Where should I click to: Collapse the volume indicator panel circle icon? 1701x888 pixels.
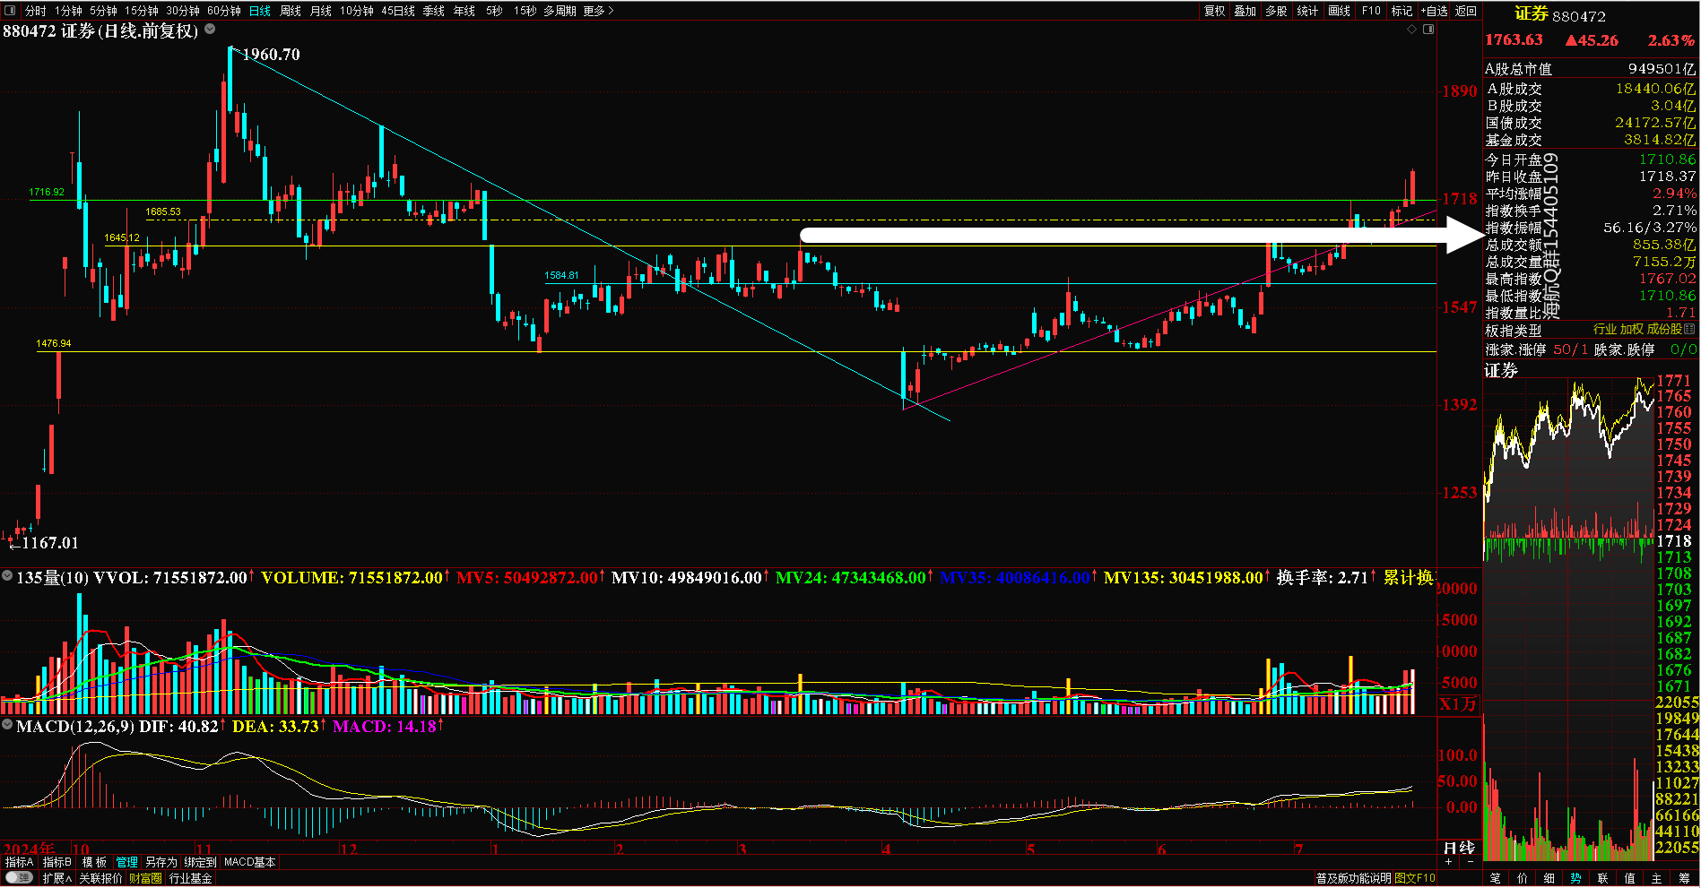7,576
